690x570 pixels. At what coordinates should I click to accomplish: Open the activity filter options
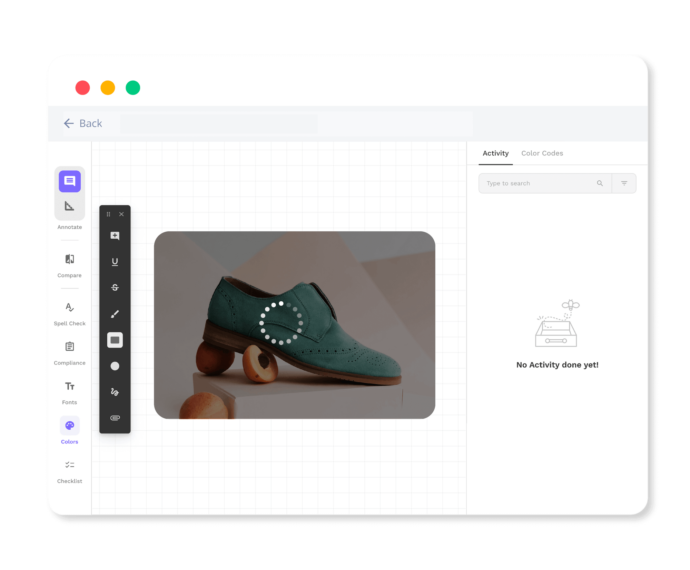[624, 183]
